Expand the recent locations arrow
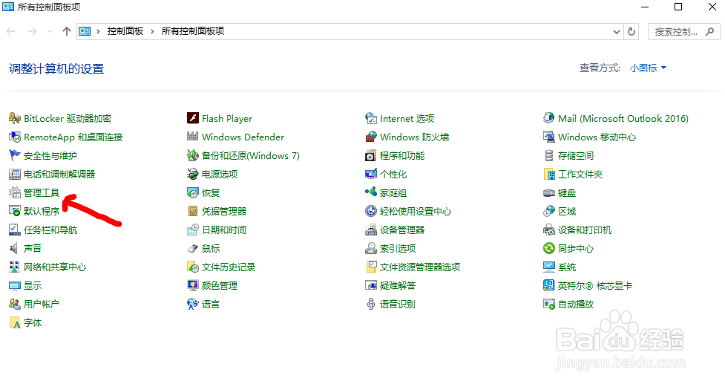This screenshot has width=725, height=387. pyautogui.click(x=50, y=31)
